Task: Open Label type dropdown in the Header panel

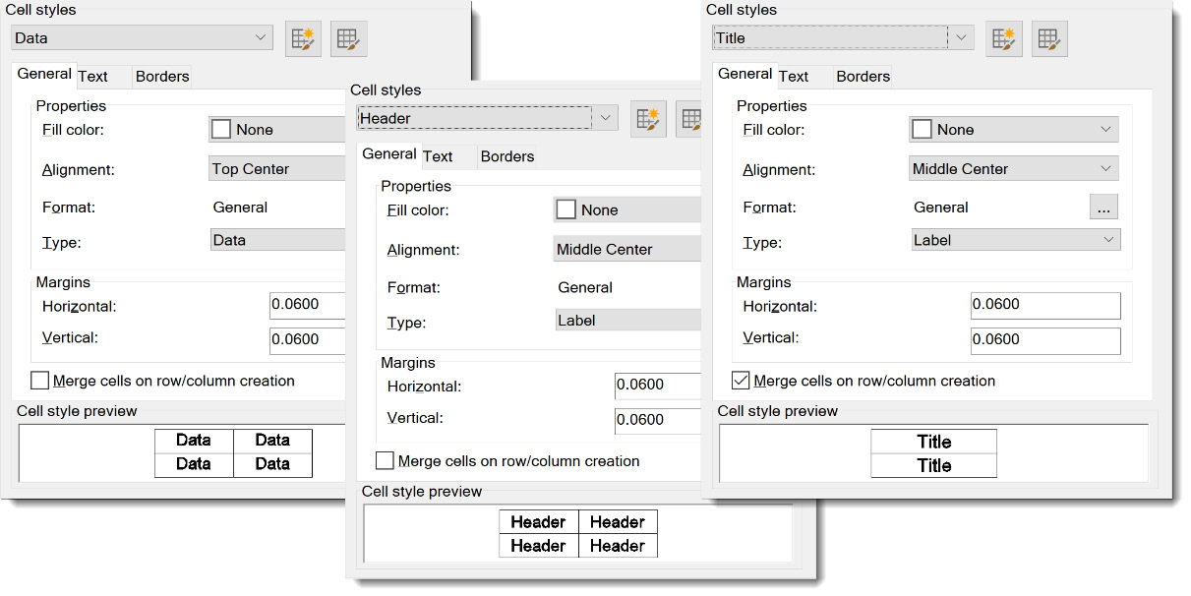Action: (x=627, y=321)
